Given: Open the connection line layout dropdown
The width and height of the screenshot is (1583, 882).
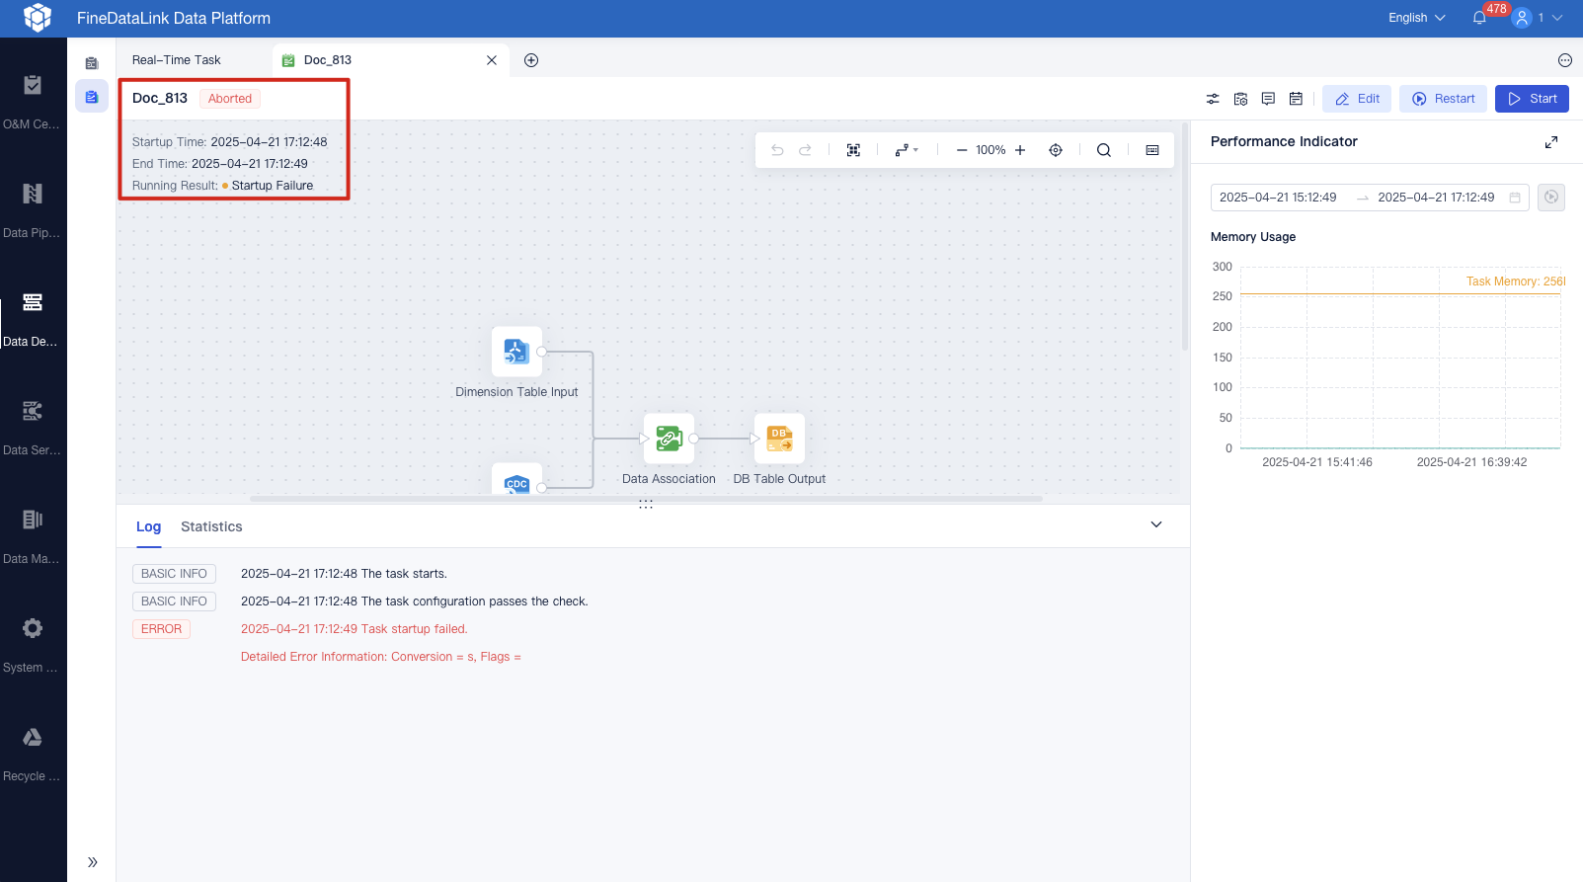Looking at the screenshot, I should coord(907,150).
